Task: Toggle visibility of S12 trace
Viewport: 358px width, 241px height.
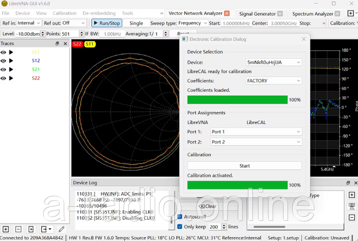Action: 3,61
